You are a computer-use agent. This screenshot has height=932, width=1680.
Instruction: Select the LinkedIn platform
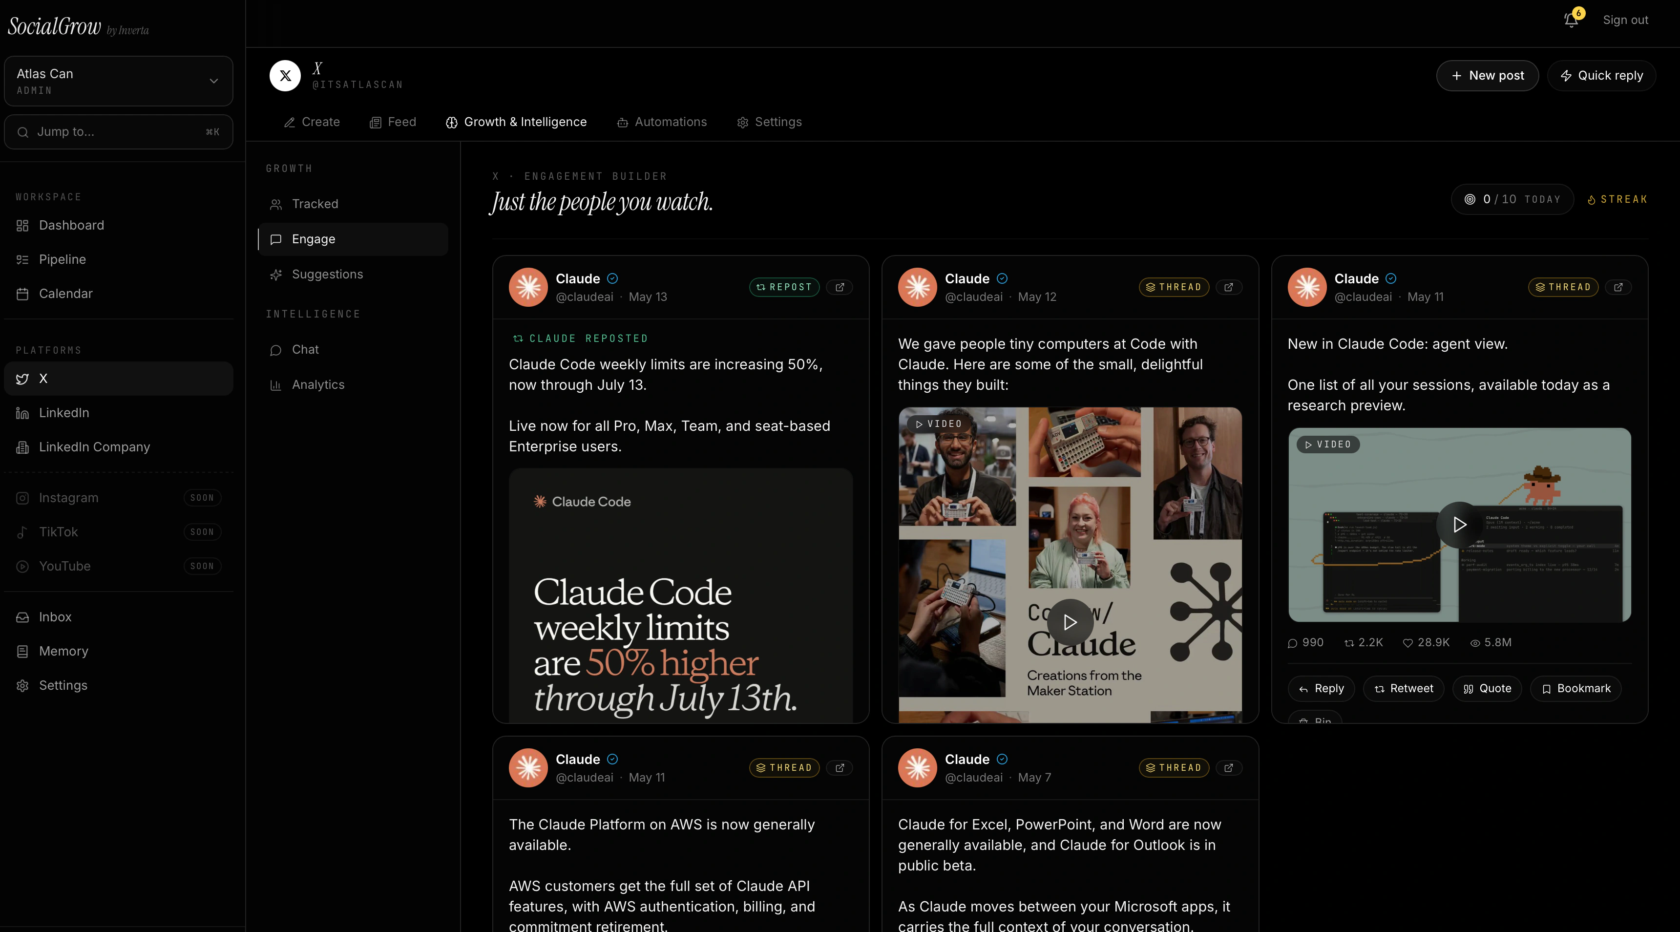119,413
